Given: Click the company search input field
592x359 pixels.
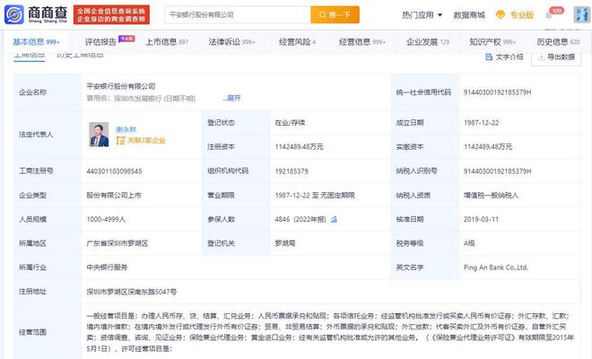Looking at the screenshot, I should (x=237, y=15).
